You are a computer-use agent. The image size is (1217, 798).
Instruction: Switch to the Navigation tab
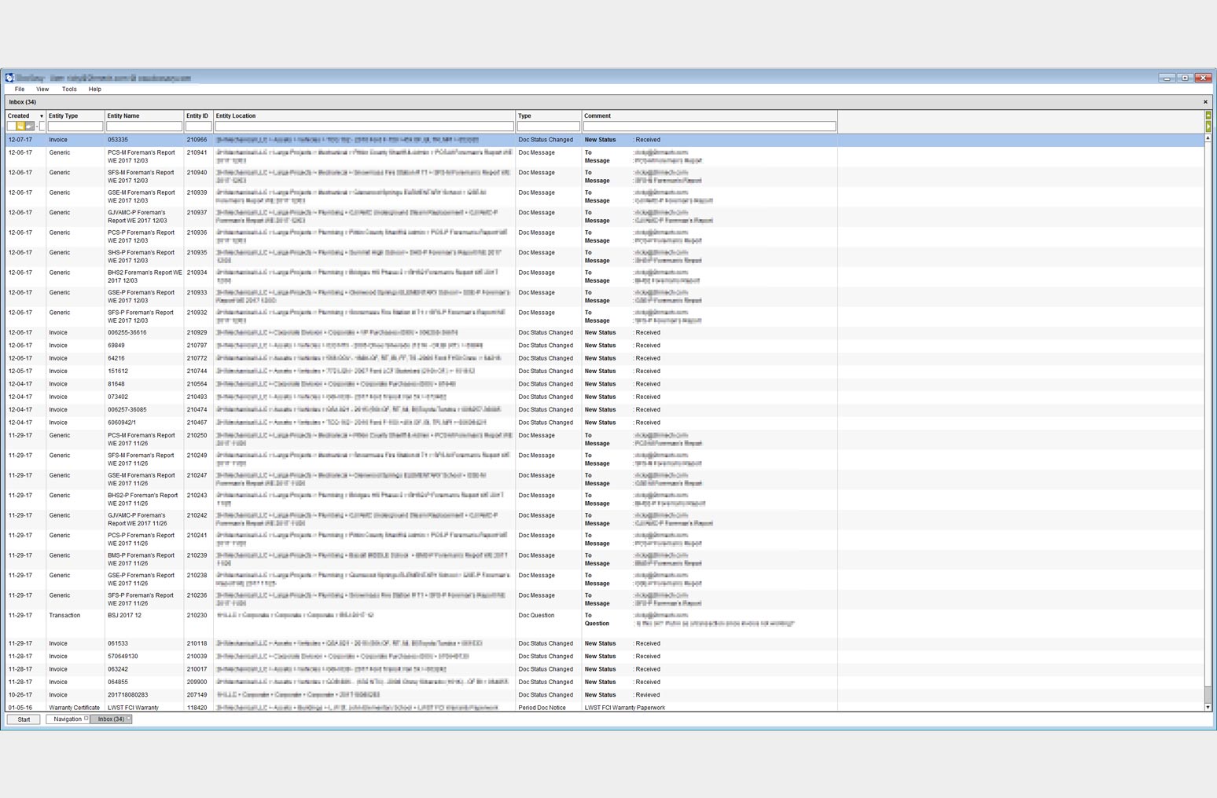pyautogui.click(x=68, y=719)
